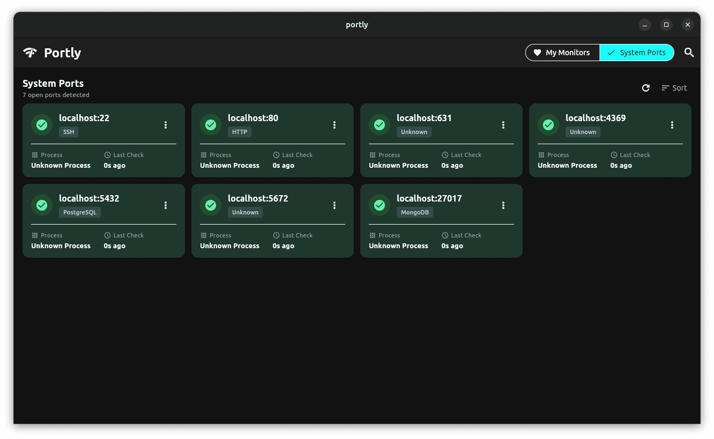This screenshot has width=714, height=439.
Task: Refresh the port list with the reload icon
Action: coord(646,87)
